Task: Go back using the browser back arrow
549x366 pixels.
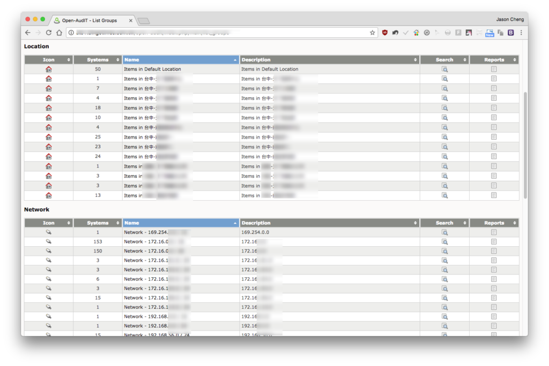Action: pyautogui.click(x=28, y=33)
